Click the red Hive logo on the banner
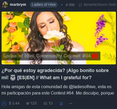The width and height of the screenshot is (117, 109). coord(95,56)
